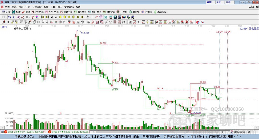Open the small triangle dropdown above chart
This screenshot has width=259, height=139.
(x=210, y=30)
